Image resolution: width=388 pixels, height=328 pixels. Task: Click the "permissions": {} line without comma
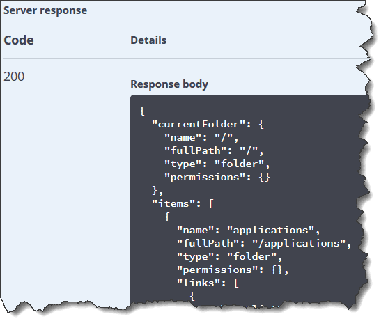click(217, 177)
